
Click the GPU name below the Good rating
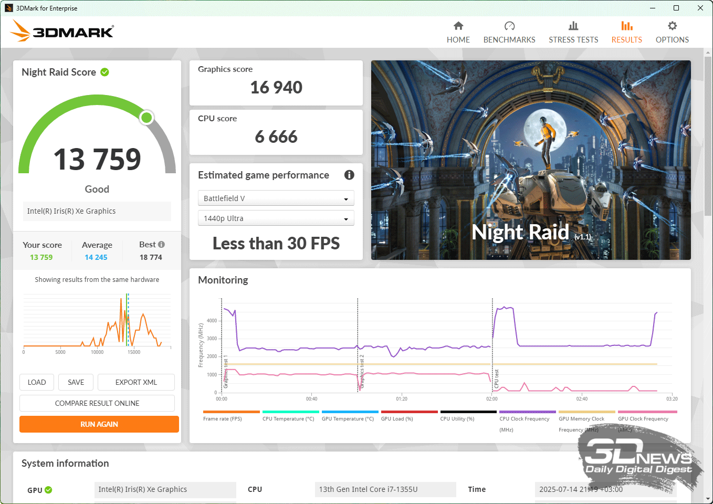(x=97, y=211)
